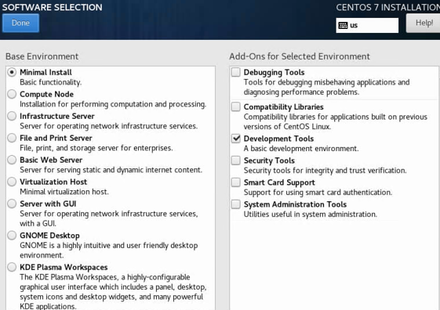Click the KDE Plasma Workspaces label text
The image size is (440, 310).
pyautogui.click(x=64, y=267)
